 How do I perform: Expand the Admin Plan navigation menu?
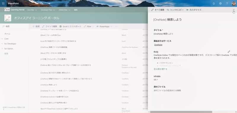pyautogui.click(x=65, y=10)
